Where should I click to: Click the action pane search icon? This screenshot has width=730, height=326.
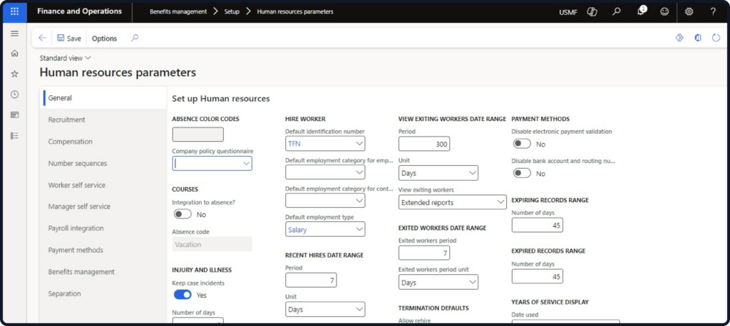pyautogui.click(x=135, y=38)
